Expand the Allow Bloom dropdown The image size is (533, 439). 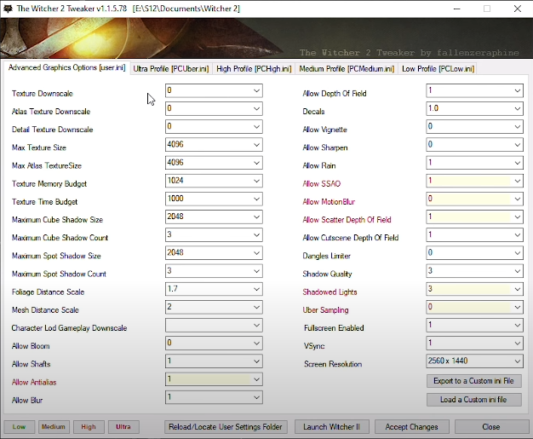coord(214,343)
